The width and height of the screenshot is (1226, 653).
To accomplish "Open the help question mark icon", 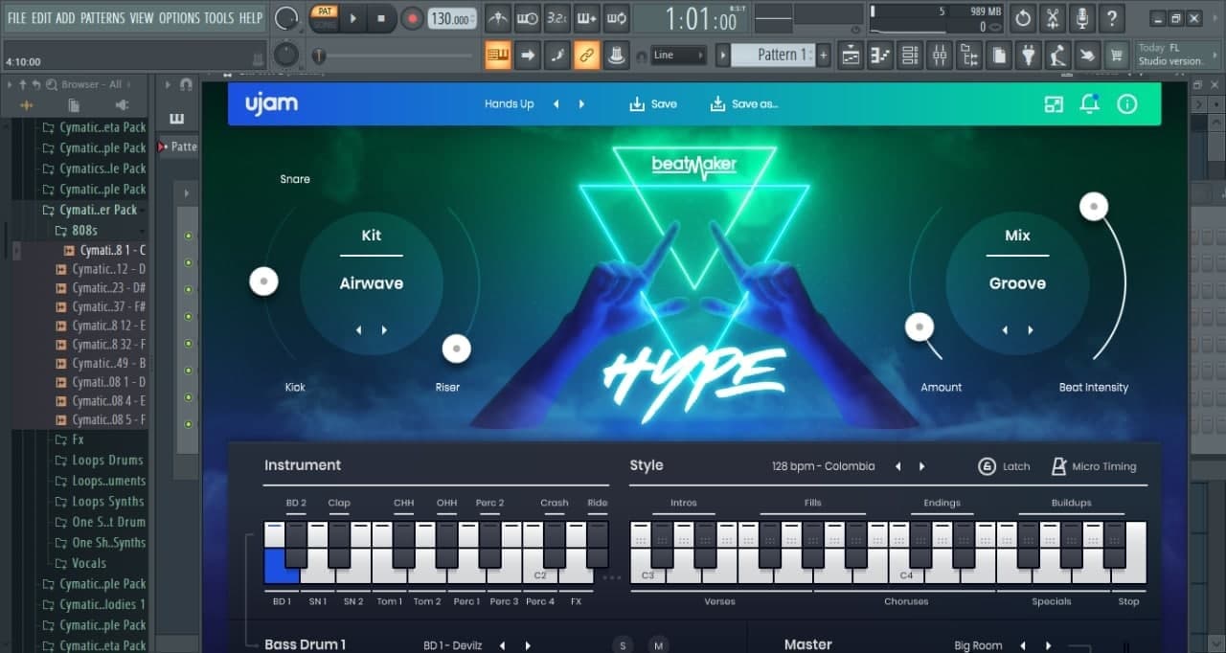I will (x=1112, y=17).
